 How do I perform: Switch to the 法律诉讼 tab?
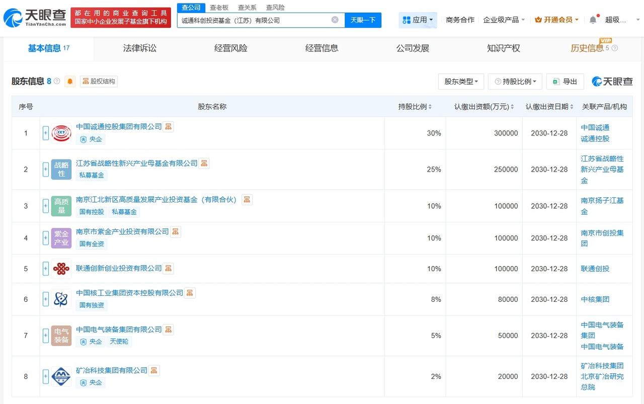pyautogui.click(x=139, y=48)
